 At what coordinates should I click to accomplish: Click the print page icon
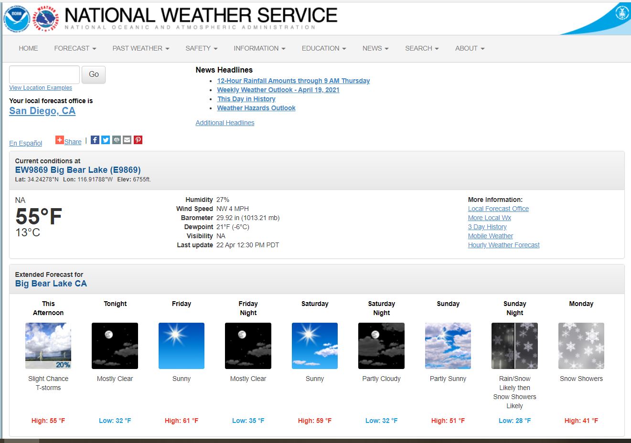[x=117, y=140]
